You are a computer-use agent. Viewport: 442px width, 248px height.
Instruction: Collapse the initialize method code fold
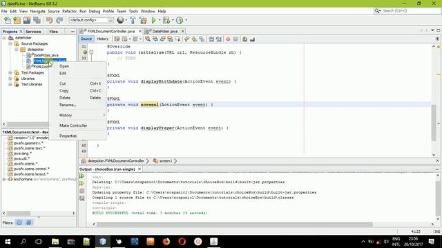point(91,52)
